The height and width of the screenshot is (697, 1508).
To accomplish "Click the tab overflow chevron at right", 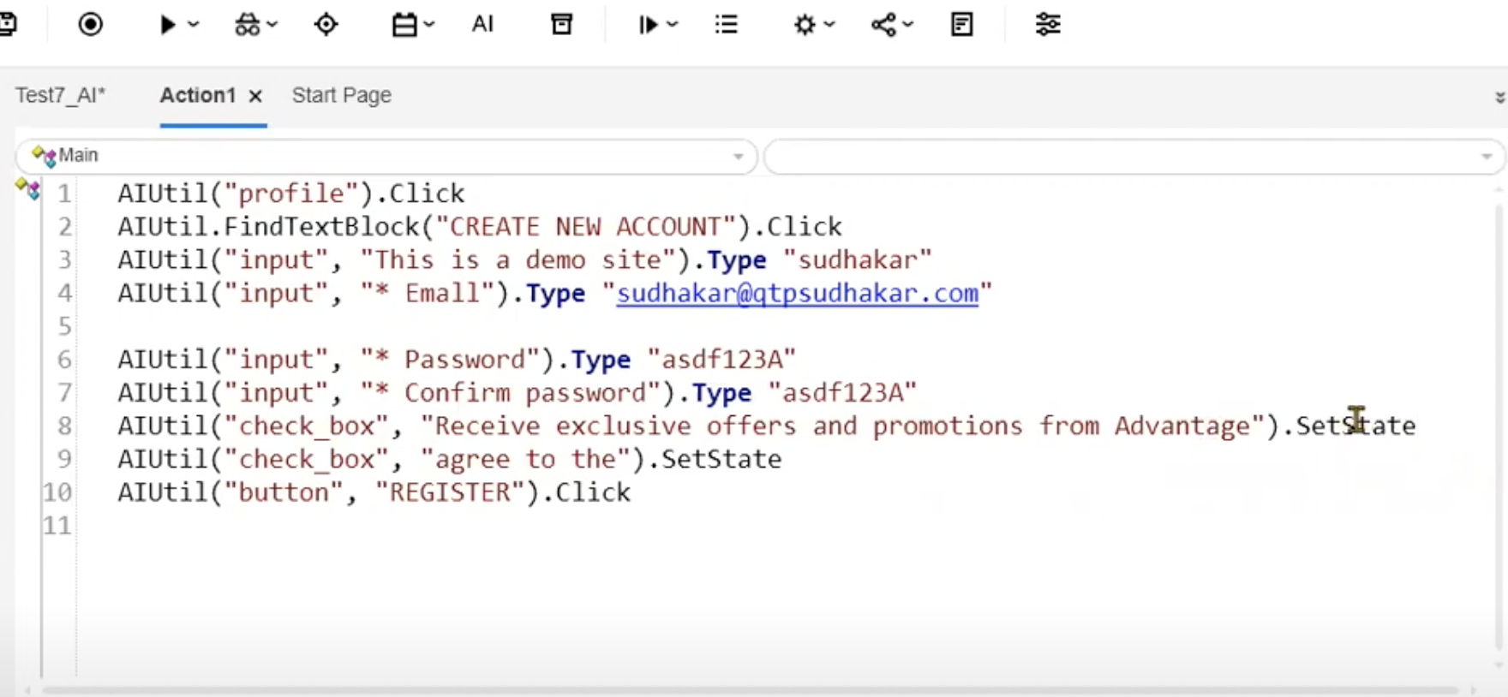I will (x=1499, y=97).
